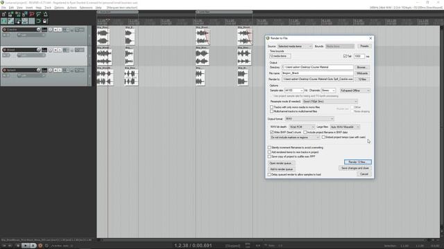Open the Options menu
444x249 pixels.
pyautogui.click(x=59, y=8)
